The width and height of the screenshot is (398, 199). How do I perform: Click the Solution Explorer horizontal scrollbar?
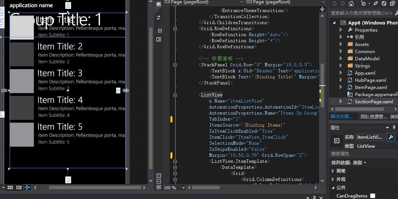[359, 109]
